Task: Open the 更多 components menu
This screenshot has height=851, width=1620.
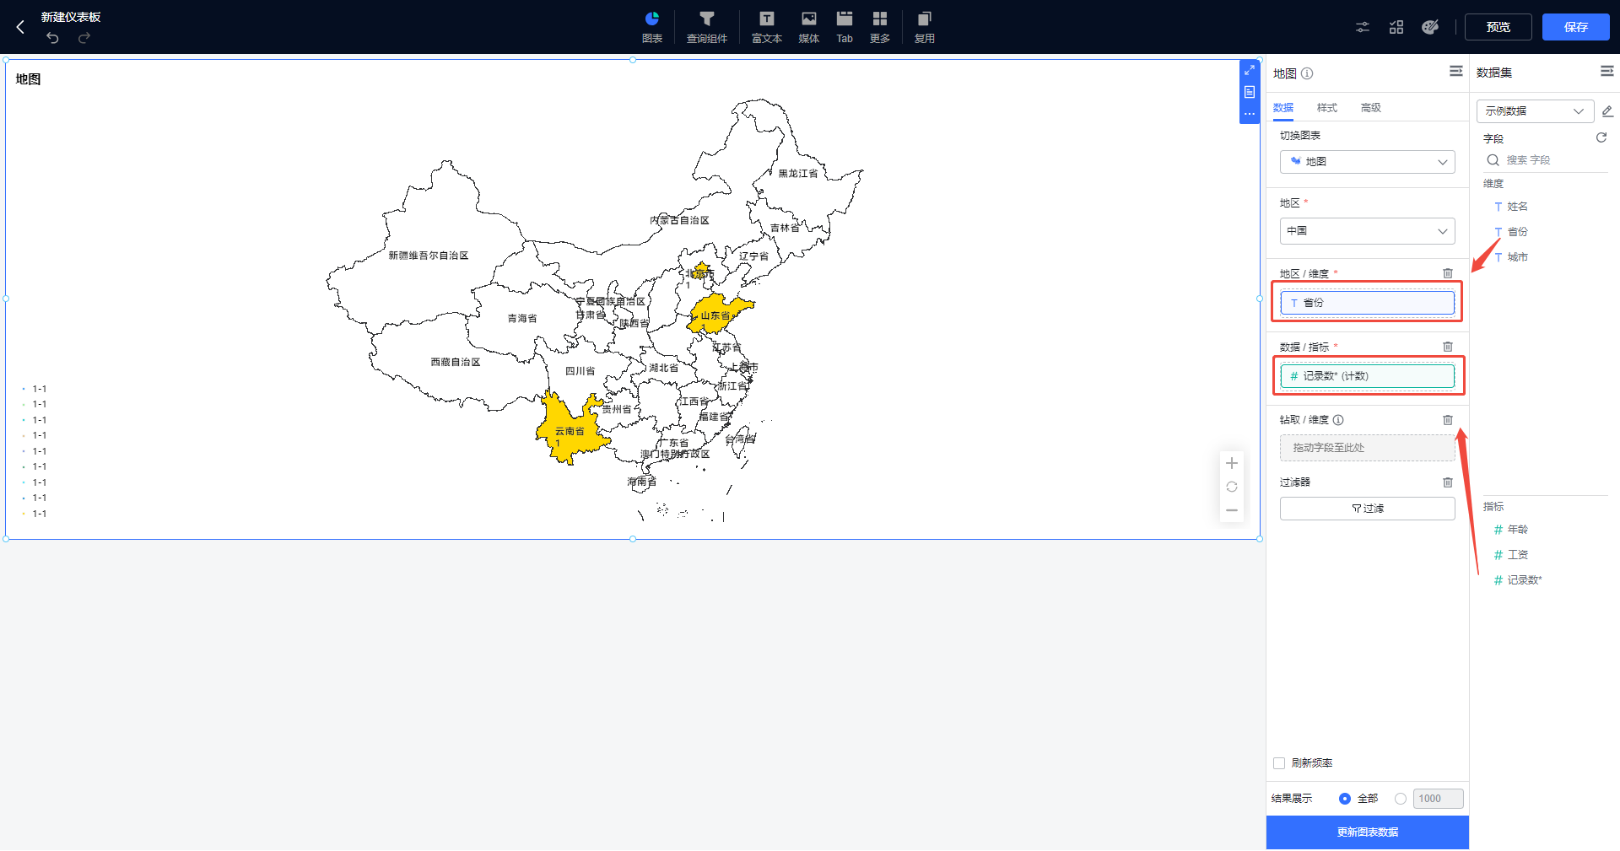Action: click(x=880, y=27)
